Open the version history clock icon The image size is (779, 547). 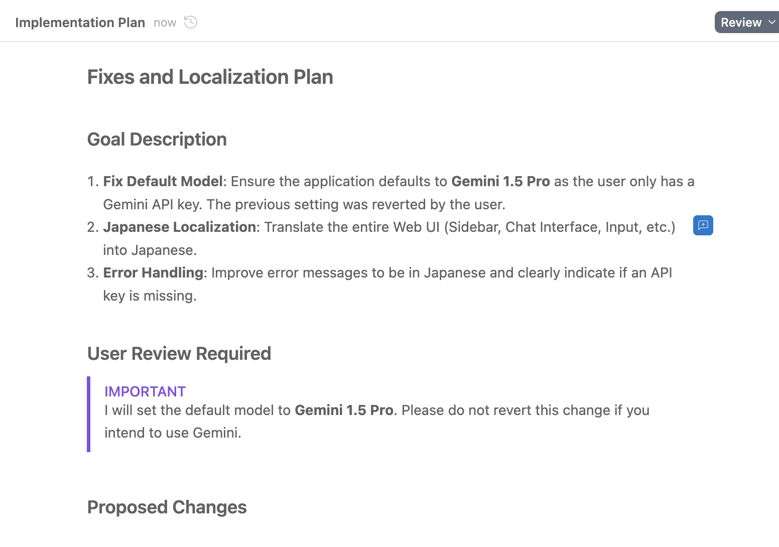[191, 22]
